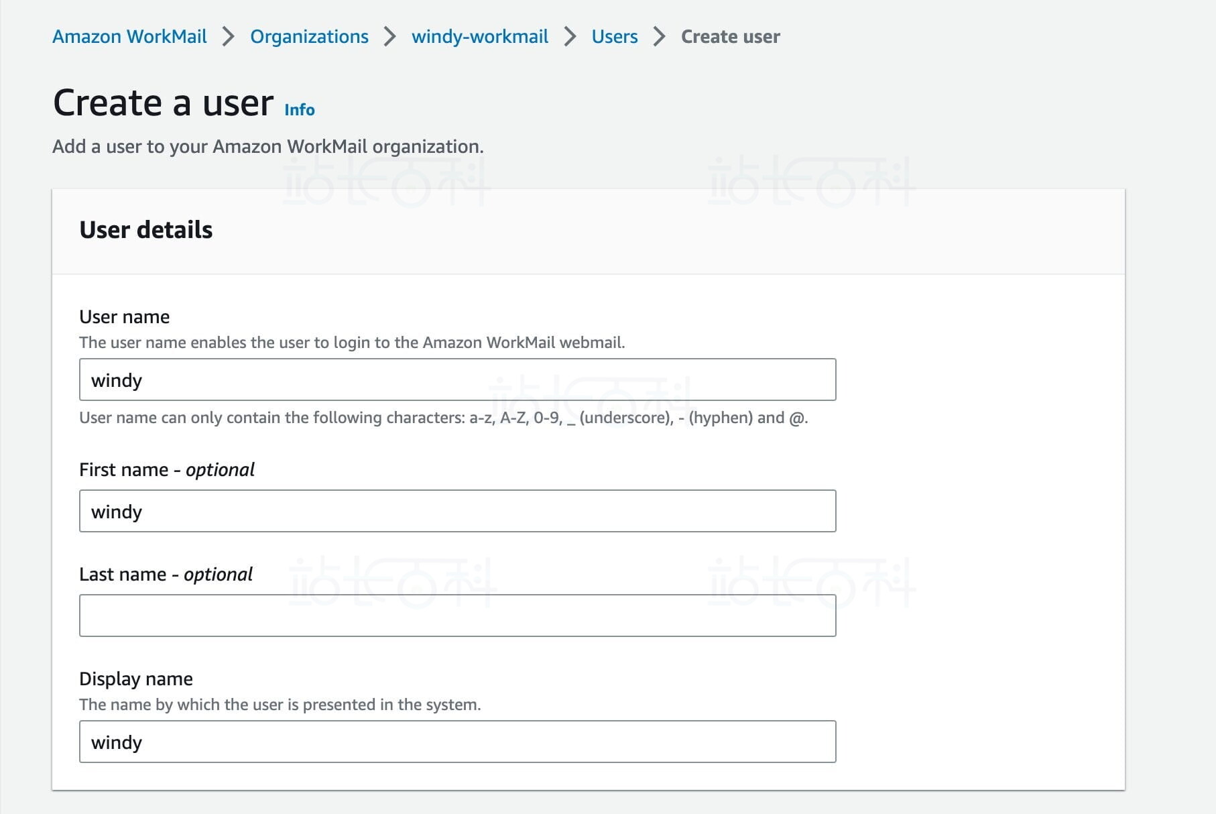This screenshot has height=814, width=1216.
Task: Click the User details section header
Action: pyautogui.click(x=145, y=230)
